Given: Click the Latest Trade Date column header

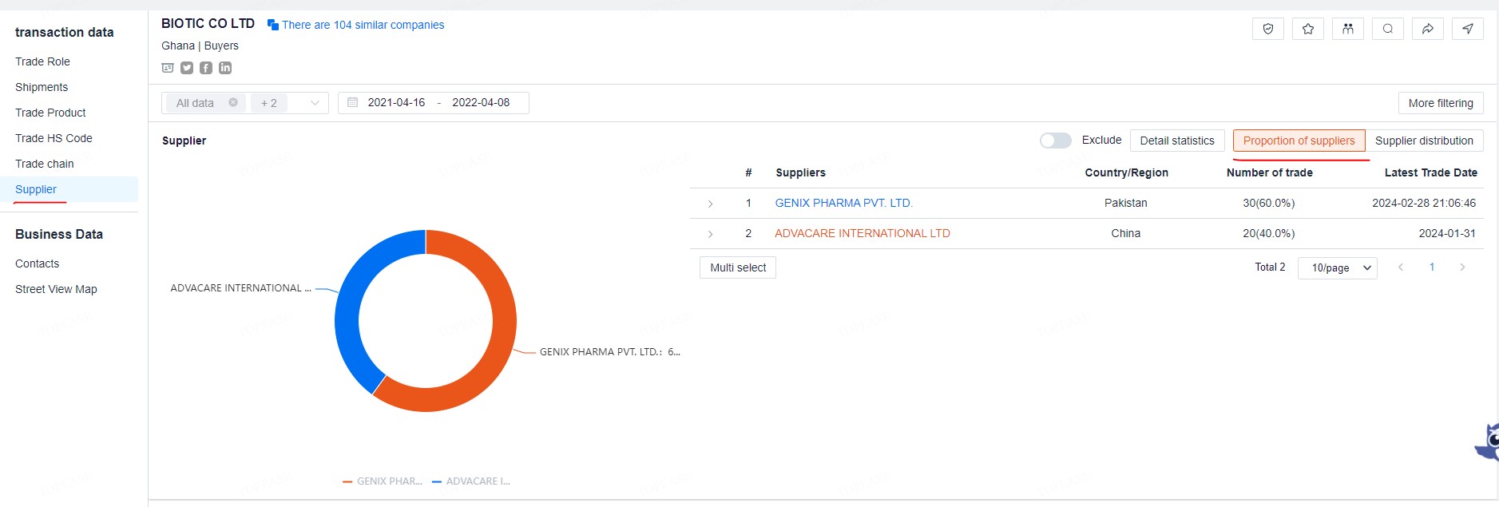Looking at the screenshot, I should (x=1431, y=172).
